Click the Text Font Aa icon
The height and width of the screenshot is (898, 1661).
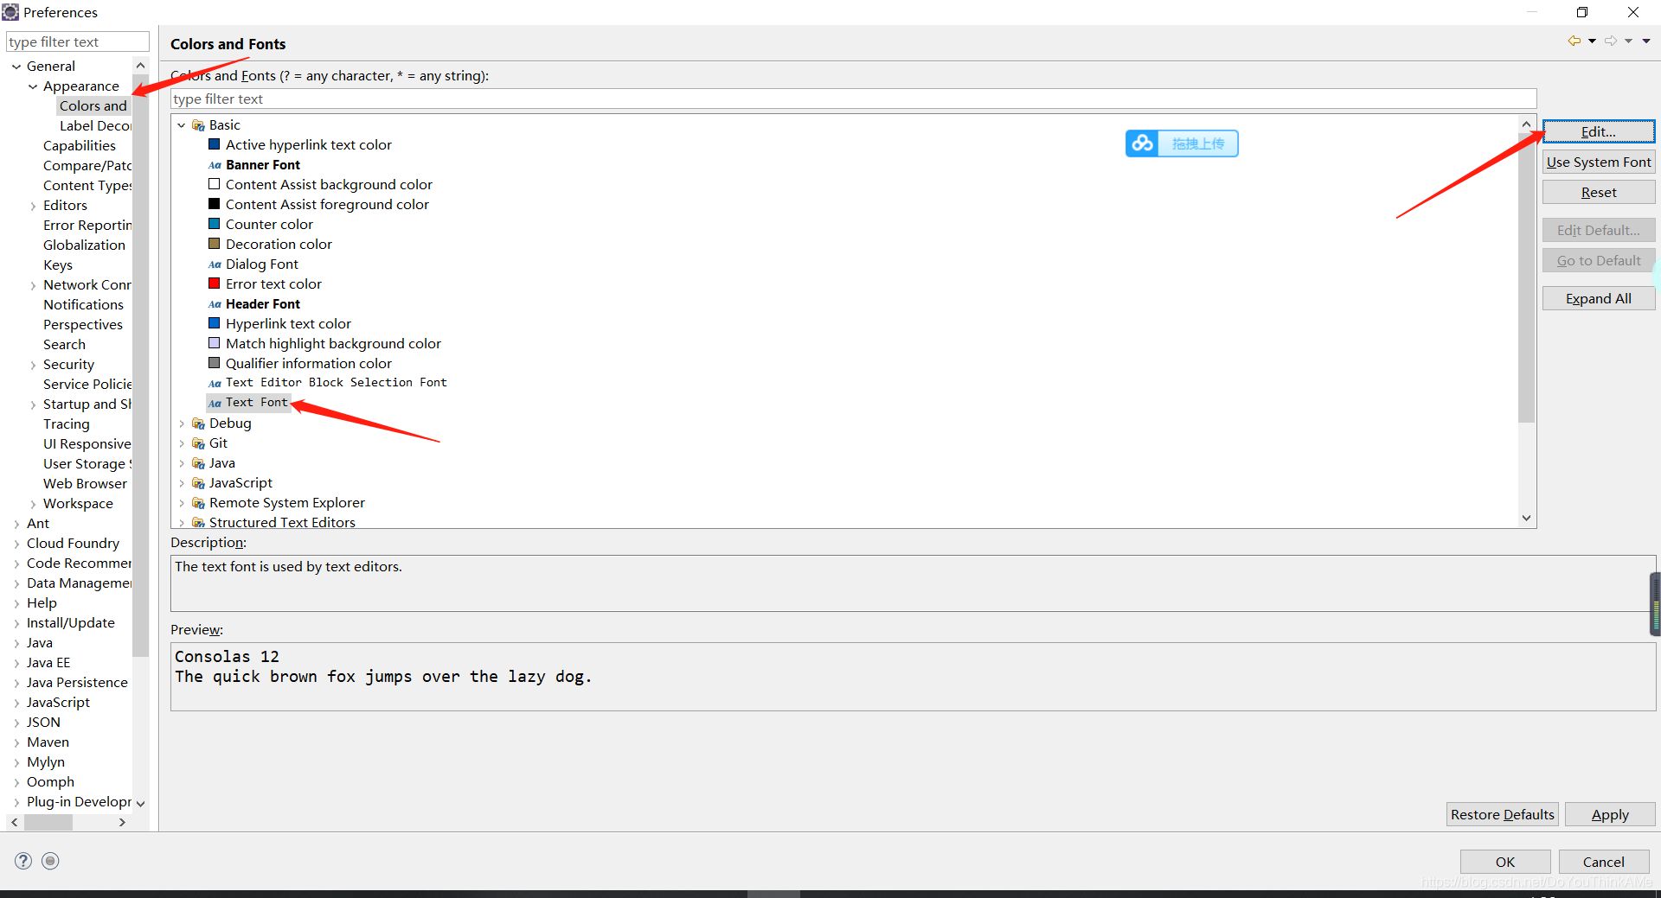click(x=215, y=403)
